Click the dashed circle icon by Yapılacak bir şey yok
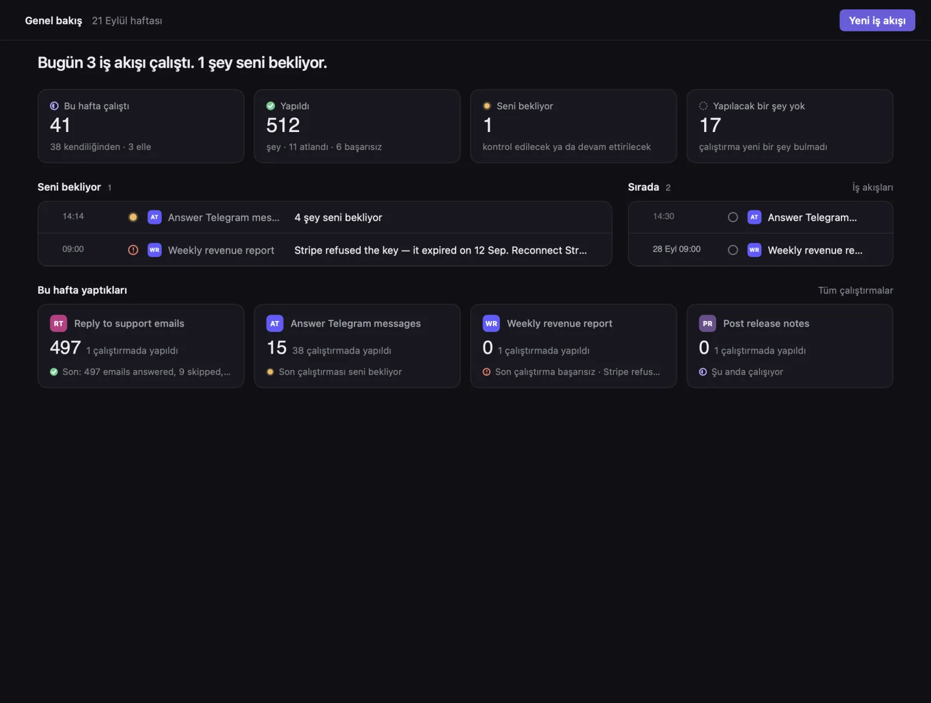Image resolution: width=931 pixels, height=703 pixels. tap(703, 106)
